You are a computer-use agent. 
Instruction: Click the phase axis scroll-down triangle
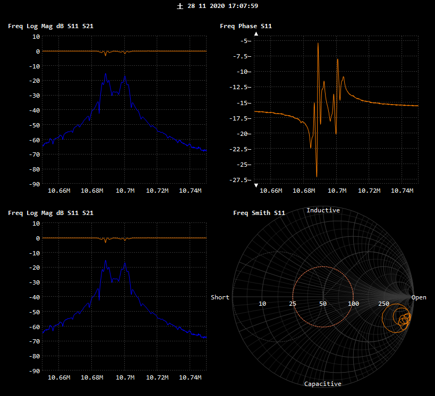pos(257,185)
